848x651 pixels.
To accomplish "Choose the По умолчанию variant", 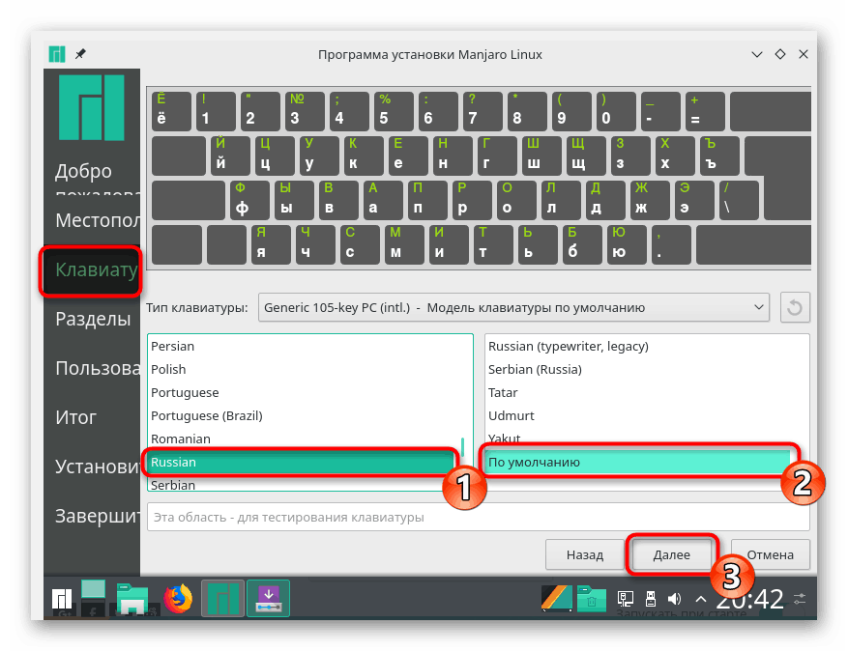I will pos(638,462).
